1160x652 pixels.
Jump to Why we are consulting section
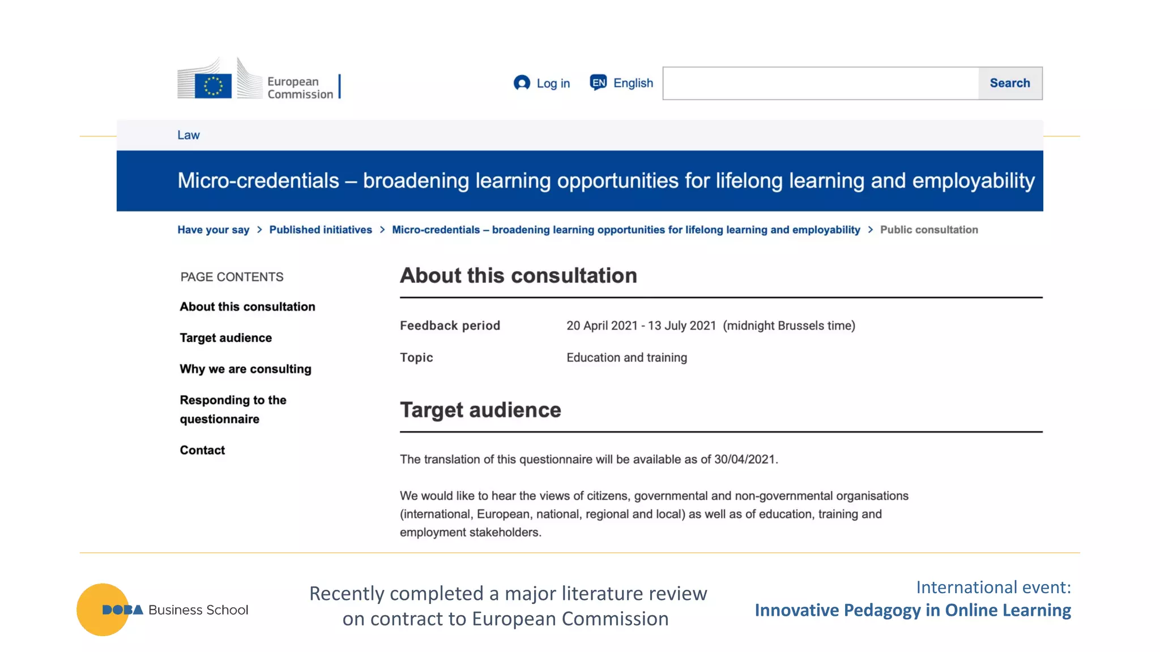(x=246, y=369)
